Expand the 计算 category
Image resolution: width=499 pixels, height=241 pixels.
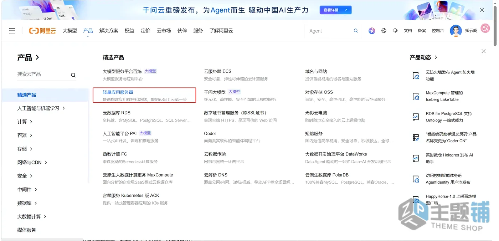click(25, 122)
